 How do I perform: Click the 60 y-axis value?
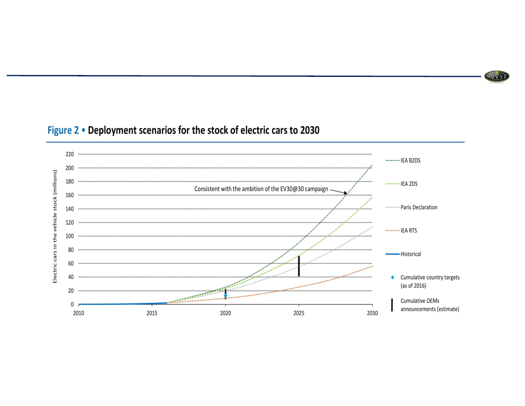[x=71, y=263]
